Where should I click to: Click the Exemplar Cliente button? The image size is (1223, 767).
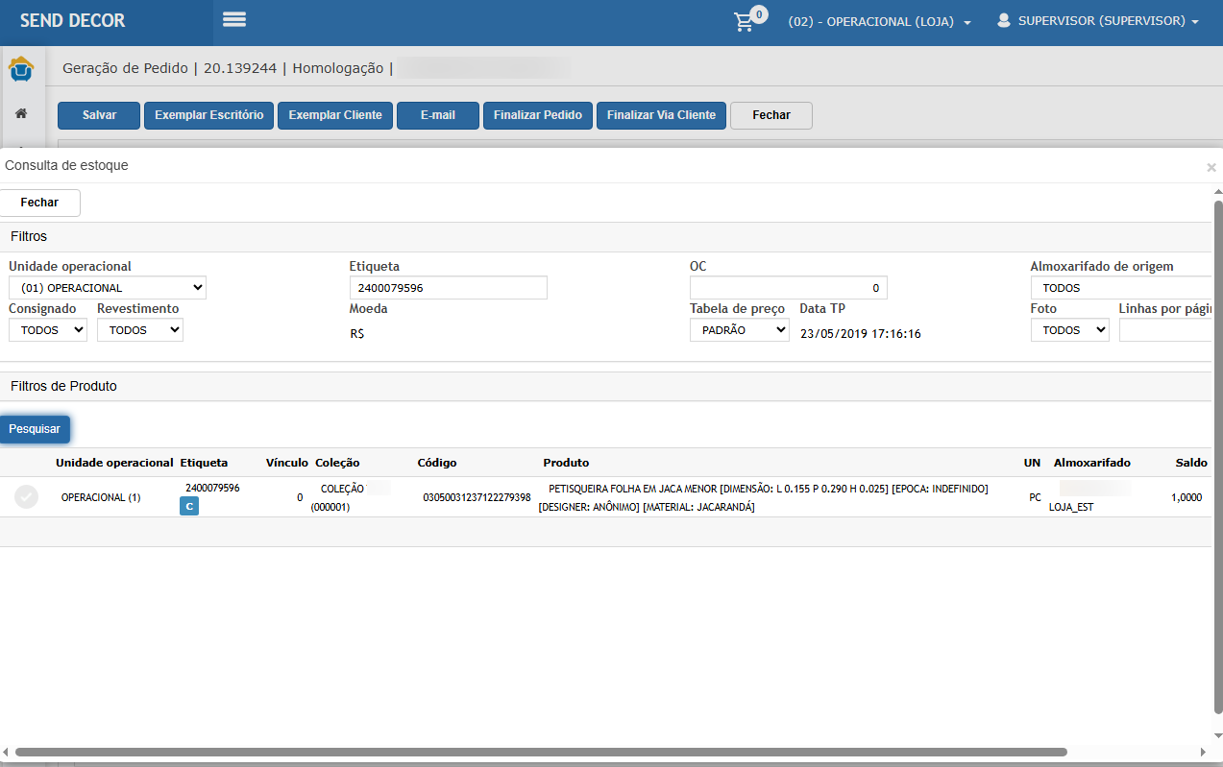click(x=335, y=115)
